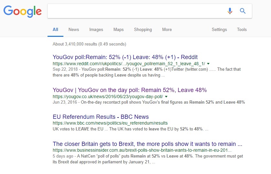Viewport: 271px width, 174px height.
Task: Open the More search options menu
Action: tap(167, 29)
